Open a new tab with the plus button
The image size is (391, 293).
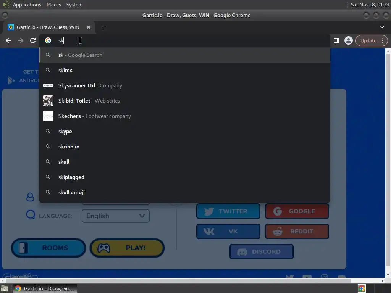pos(103,27)
